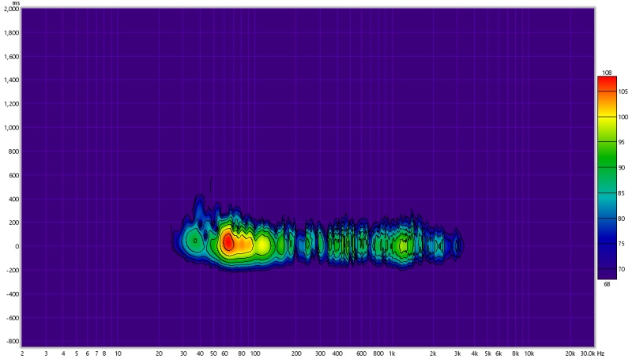The width and height of the screenshot is (632, 359).
Task: Click the "108" maximum value above the color scale
Action: 607,73
